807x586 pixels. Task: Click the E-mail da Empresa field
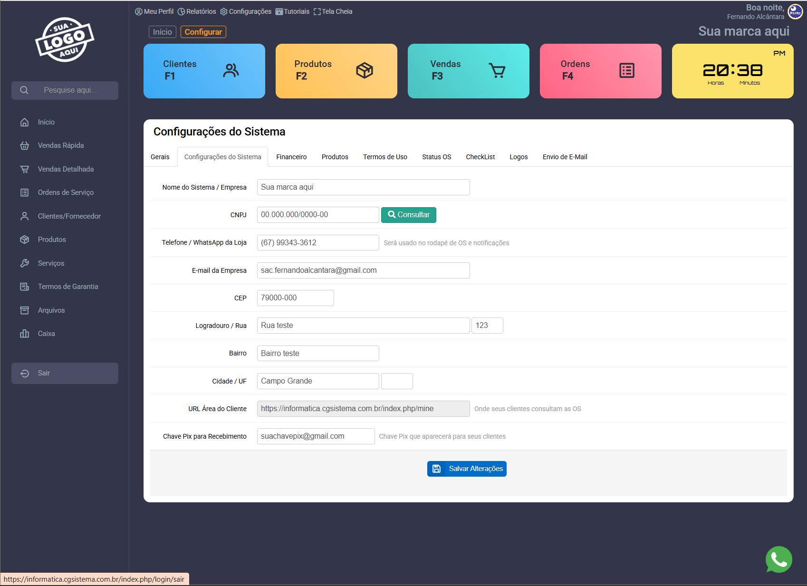pyautogui.click(x=364, y=270)
